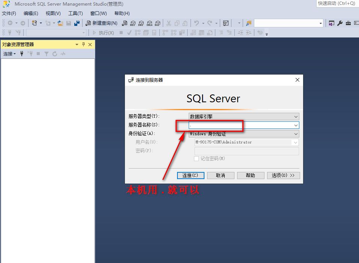Open the 帮助(H) menu
Screen dimensions: 359x263
coord(122,13)
